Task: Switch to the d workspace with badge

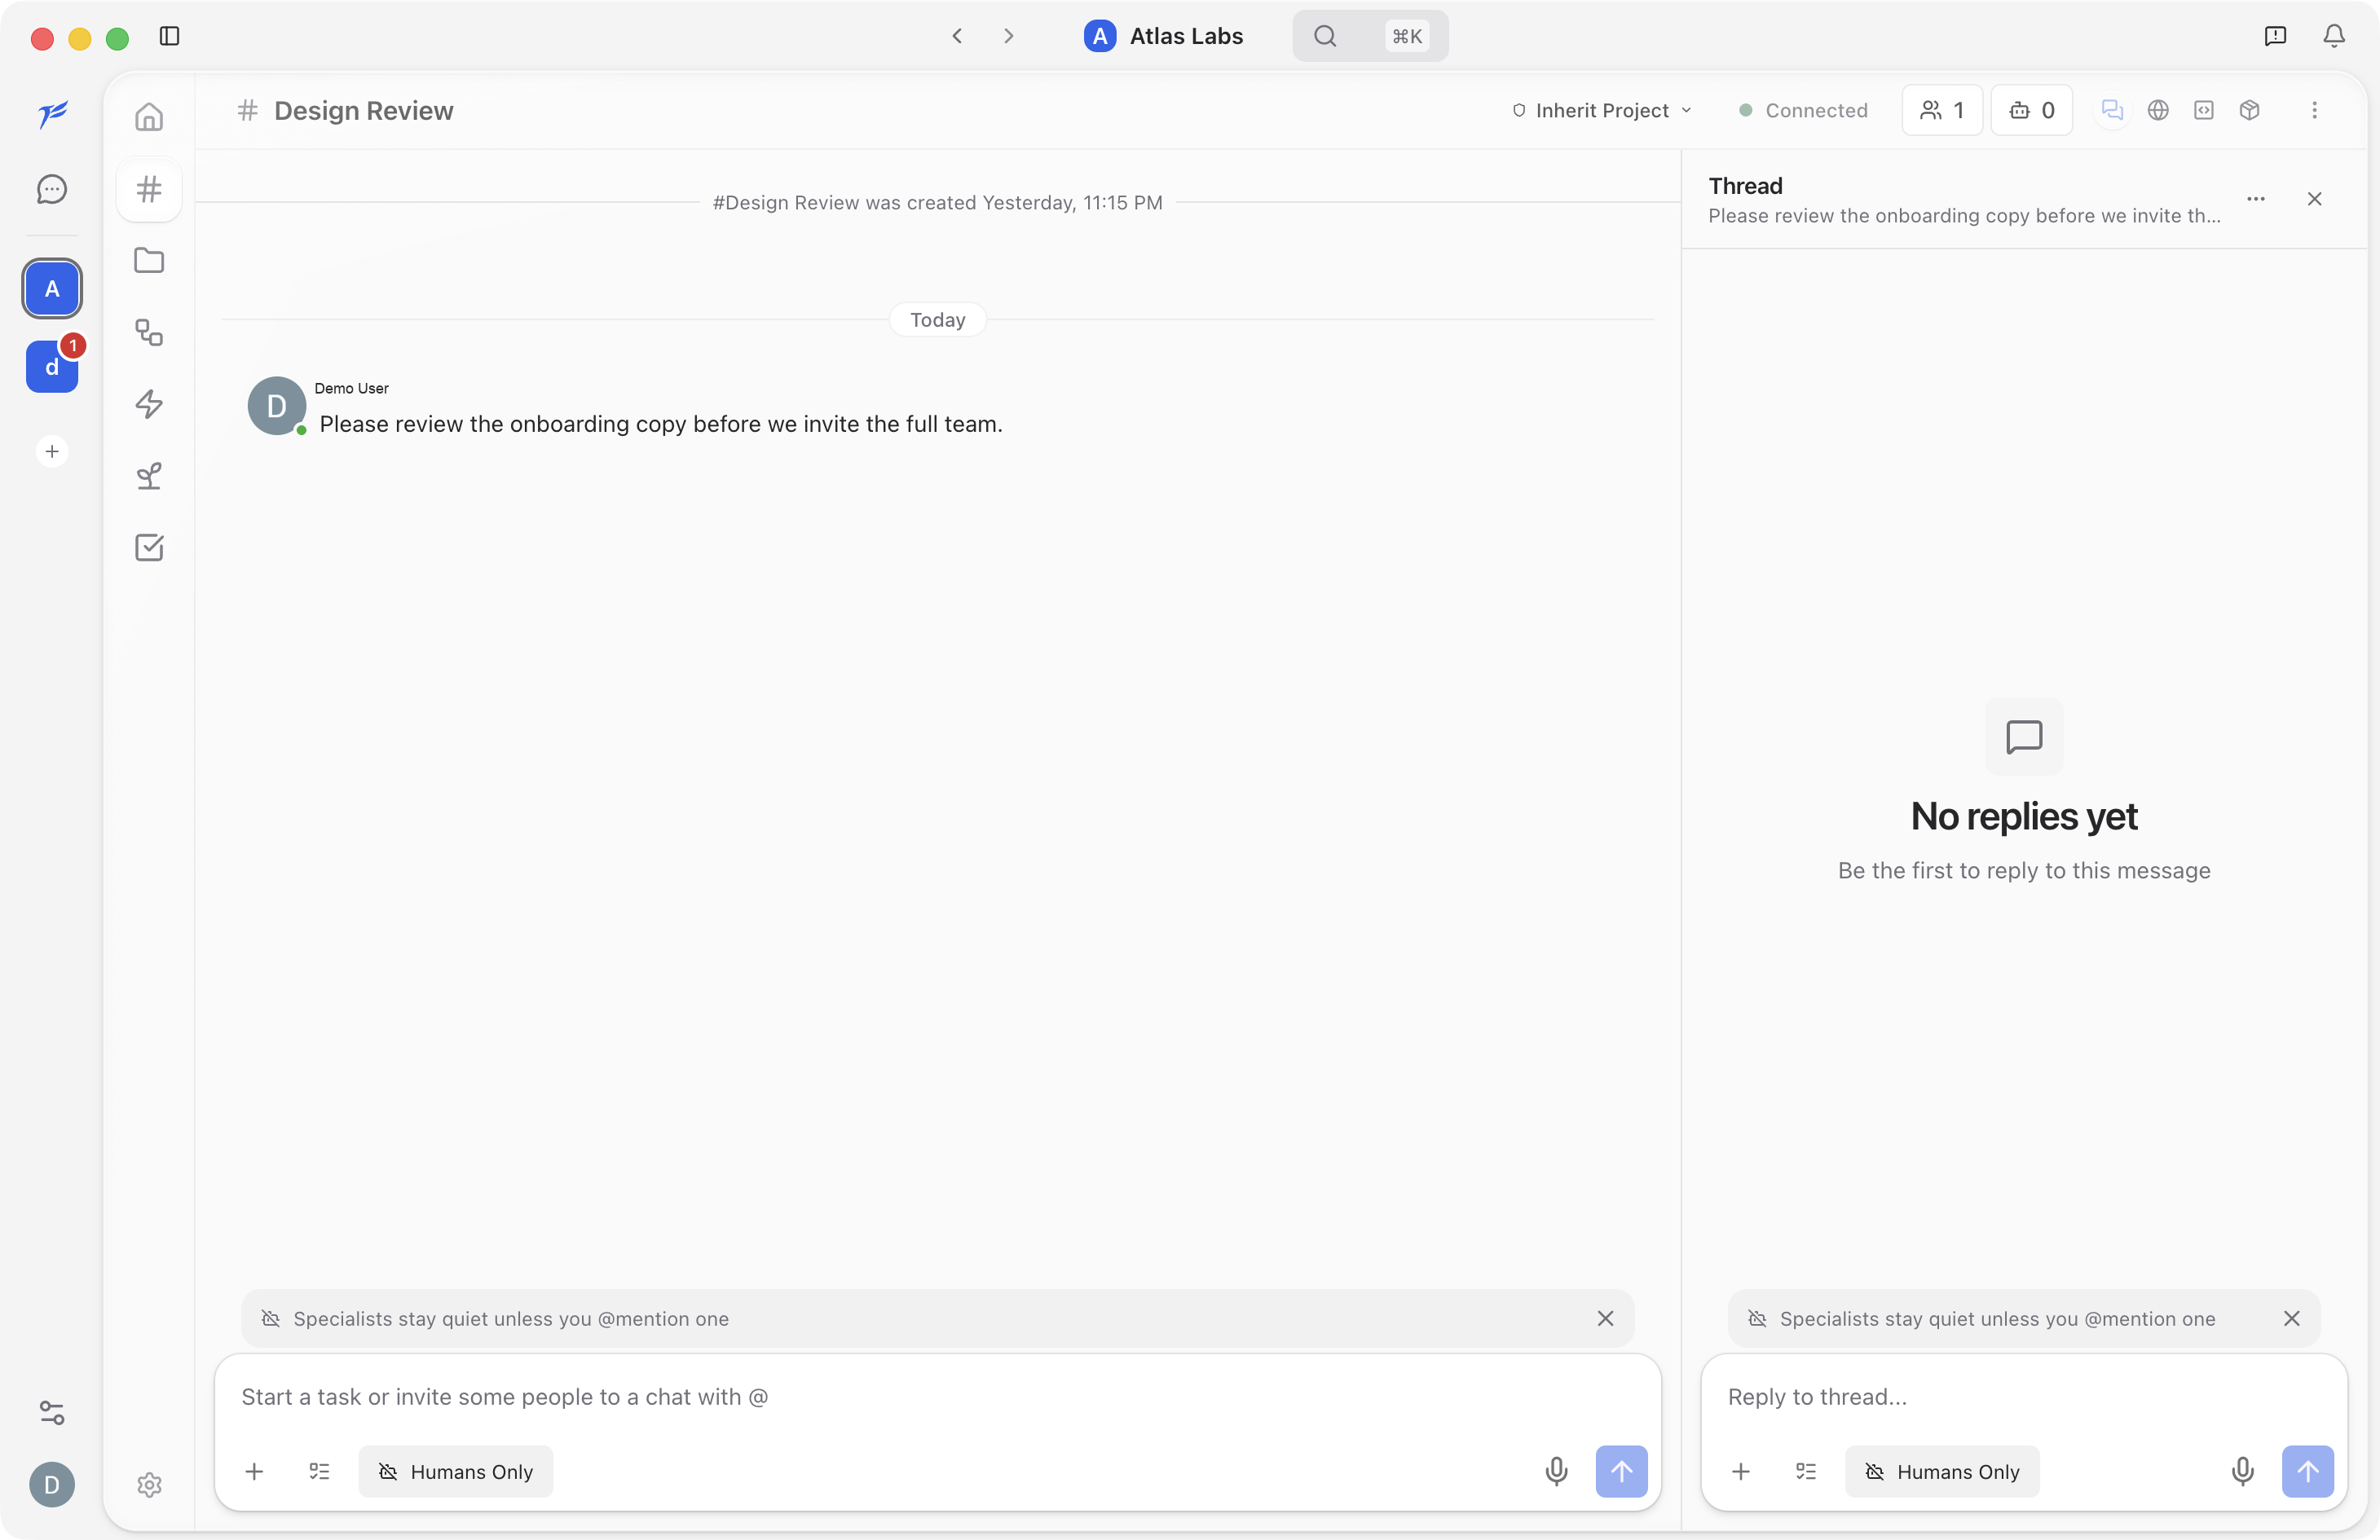Action: pos(52,366)
